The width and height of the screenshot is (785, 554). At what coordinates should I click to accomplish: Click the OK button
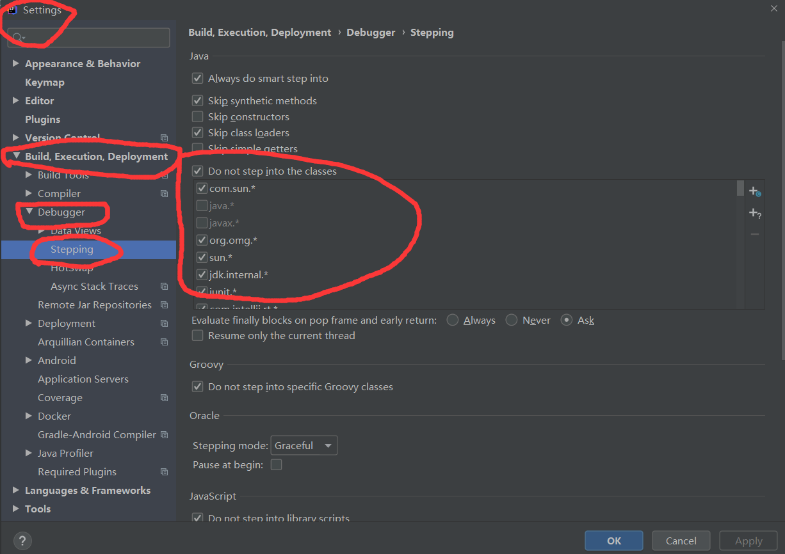pyautogui.click(x=613, y=541)
